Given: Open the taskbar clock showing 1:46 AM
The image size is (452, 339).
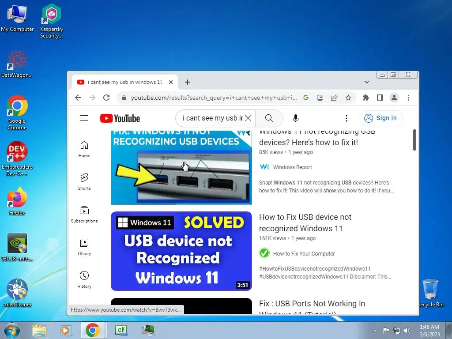Looking at the screenshot, I should (429, 331).
